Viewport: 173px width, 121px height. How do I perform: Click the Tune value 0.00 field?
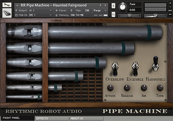pyautogui.click(x=135, y=10)
